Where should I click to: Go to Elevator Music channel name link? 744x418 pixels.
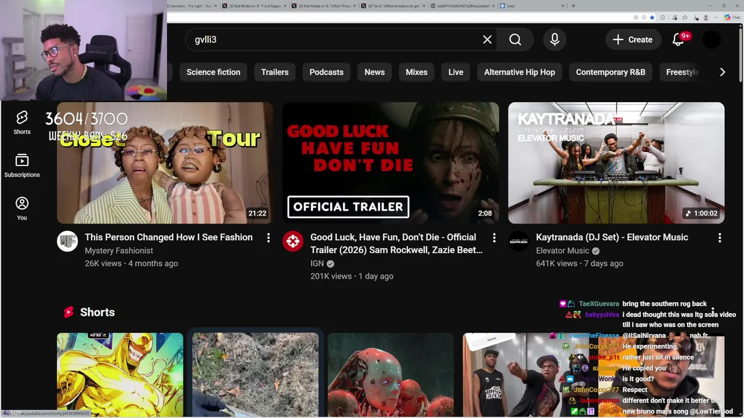[x=563, y=251]
